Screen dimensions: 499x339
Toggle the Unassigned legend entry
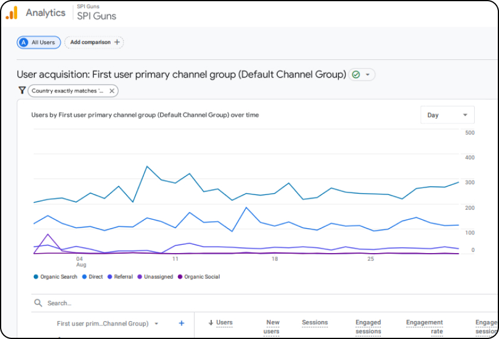pos(155,277)
